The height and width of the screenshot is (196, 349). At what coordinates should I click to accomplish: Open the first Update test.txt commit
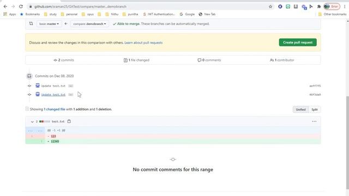pos(53,86)
